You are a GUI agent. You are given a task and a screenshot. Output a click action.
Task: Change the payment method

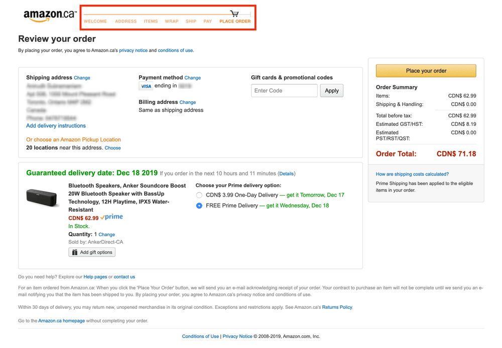click(x=192, y=78)
